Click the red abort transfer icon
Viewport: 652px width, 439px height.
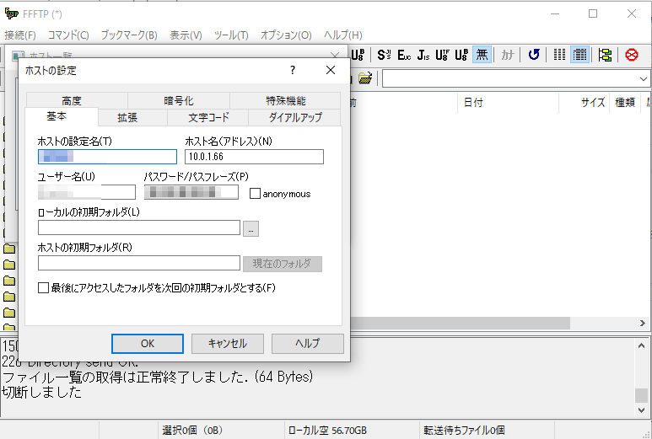pyautogui.click(x=632, y=55)
